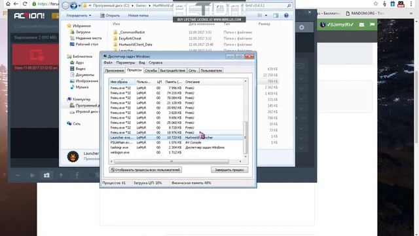Viewport: 419px width, 236px height.
Task: Open Рабочий стол in Explorer sidebar
Action: (x=84, y=44)
